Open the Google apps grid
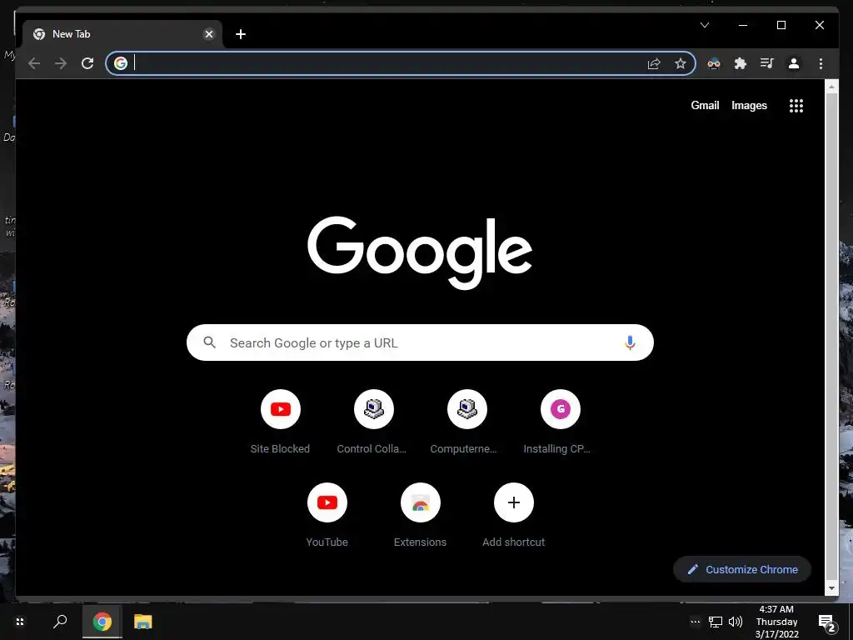853x640 pixels. [796, 106]
